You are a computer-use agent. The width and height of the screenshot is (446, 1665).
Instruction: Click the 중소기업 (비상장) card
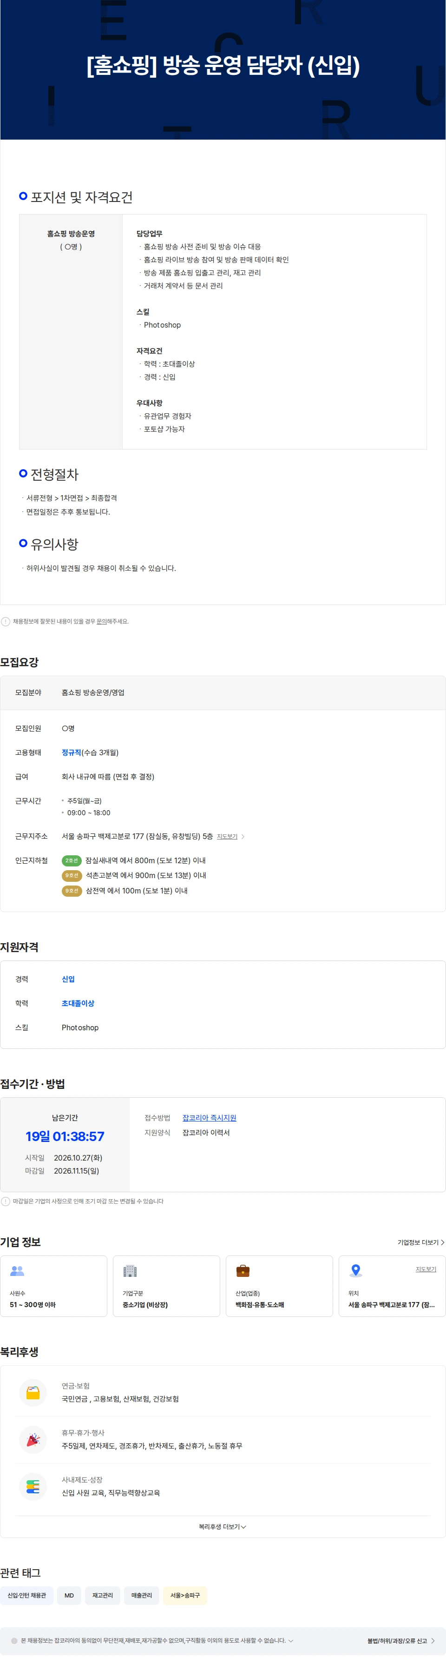(x=166, y=1286)
